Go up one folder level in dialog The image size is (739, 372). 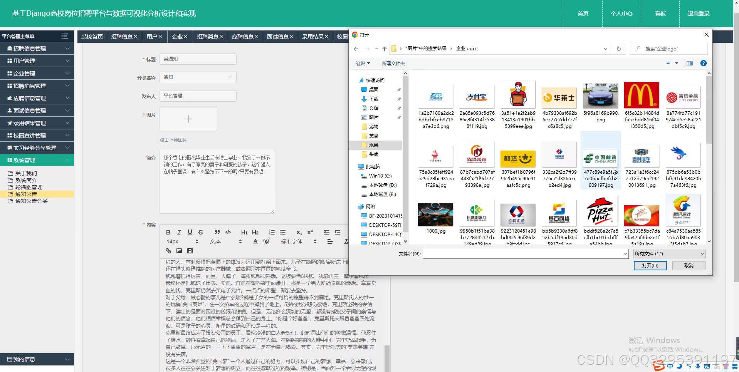[385, 49]
